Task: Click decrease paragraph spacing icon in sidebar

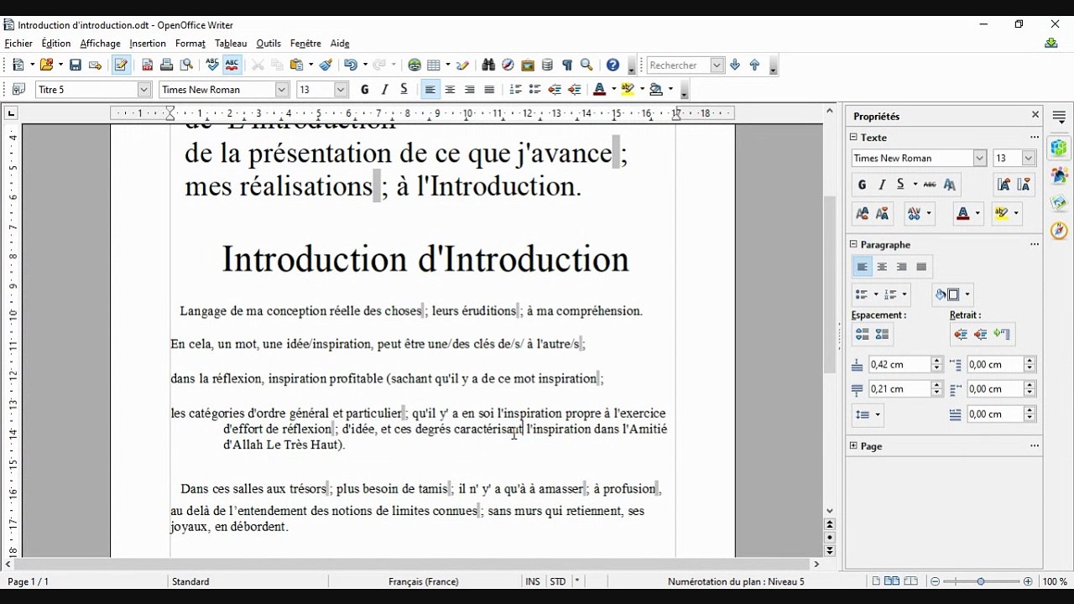Action: point(882,334)
